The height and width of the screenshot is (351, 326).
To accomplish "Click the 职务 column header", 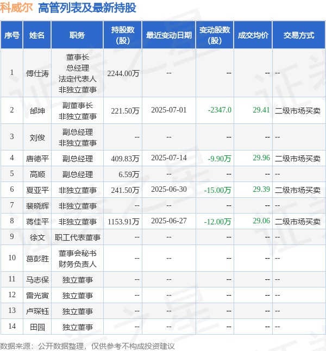I will (77, 35).
